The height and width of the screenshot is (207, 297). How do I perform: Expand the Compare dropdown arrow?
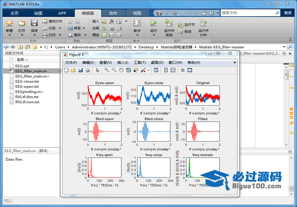click(x=60, y=28)
